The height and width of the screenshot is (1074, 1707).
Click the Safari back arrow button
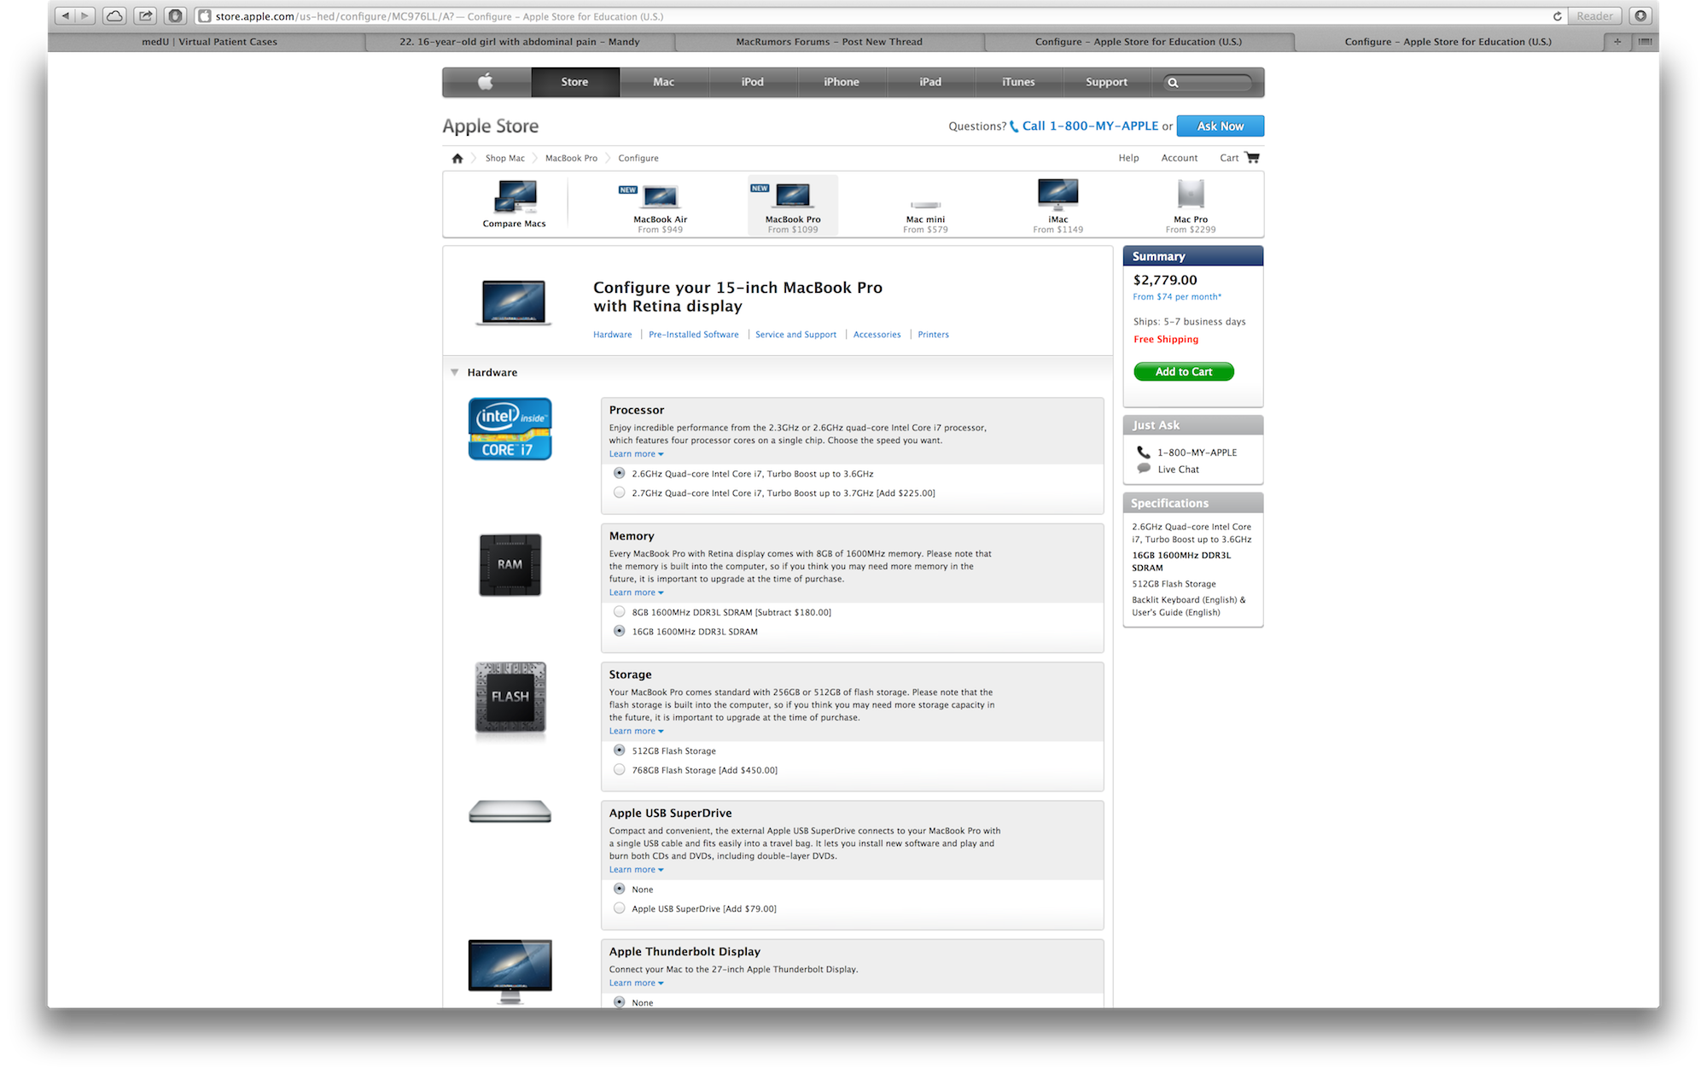65,15
